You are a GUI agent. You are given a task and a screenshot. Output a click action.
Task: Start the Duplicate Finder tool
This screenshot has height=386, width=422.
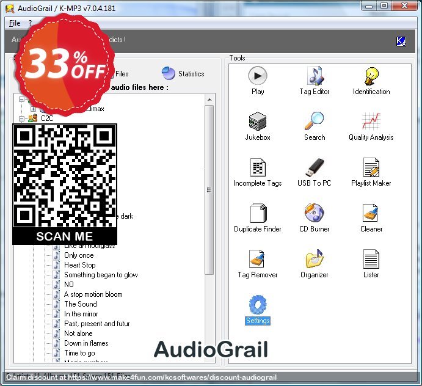258,218
